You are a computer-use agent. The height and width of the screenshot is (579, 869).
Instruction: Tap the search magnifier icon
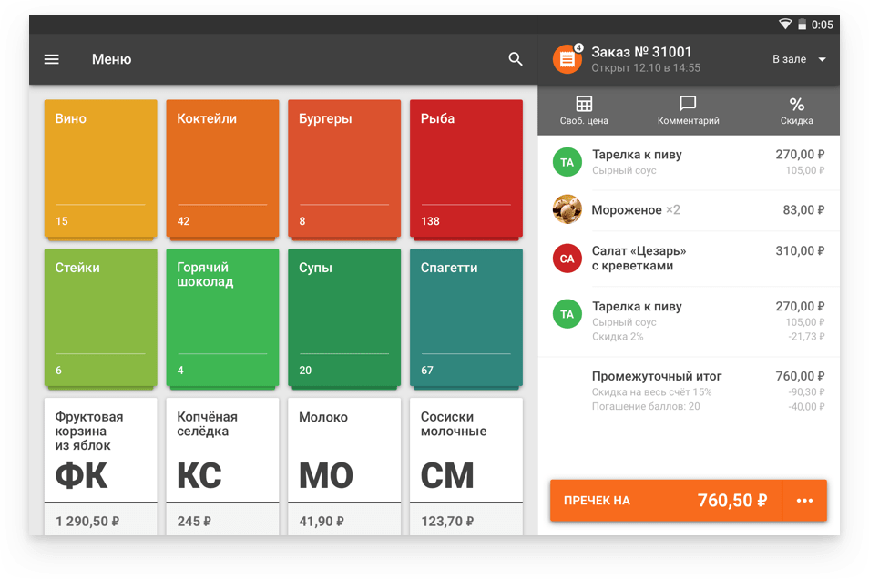pyautogui.click(x=516, y=59)
